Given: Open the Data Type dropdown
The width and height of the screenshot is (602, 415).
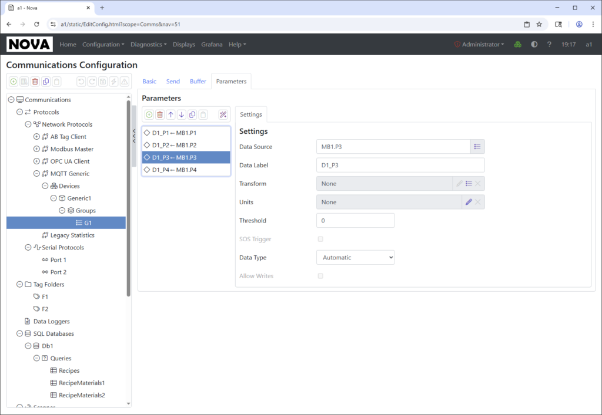Looking at the screenshot, I should click(x=355, y=258).
